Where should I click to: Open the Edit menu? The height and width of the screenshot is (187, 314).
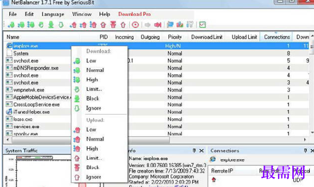[29, 14]
